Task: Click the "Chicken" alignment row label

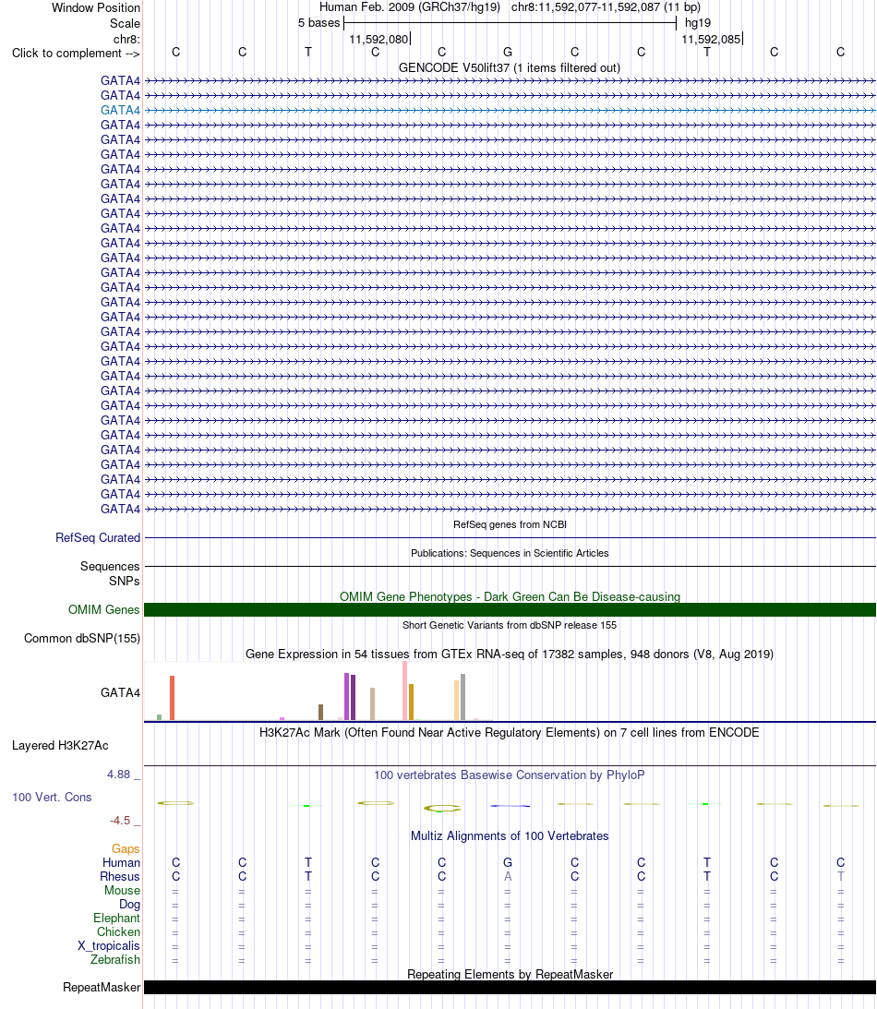Action: tap(118, 931)
